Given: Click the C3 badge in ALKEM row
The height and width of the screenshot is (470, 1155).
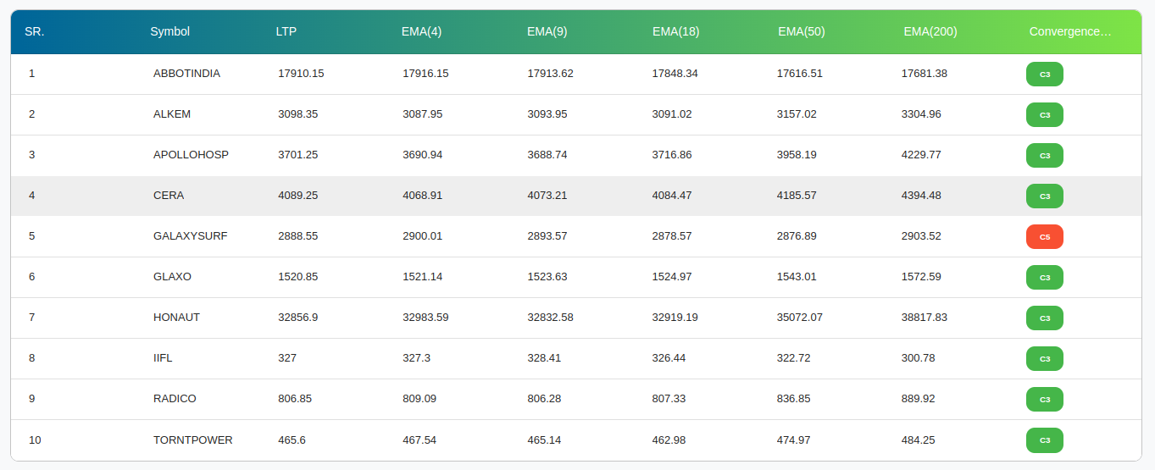Looking at the screenshot, I should click(1045, 115).
